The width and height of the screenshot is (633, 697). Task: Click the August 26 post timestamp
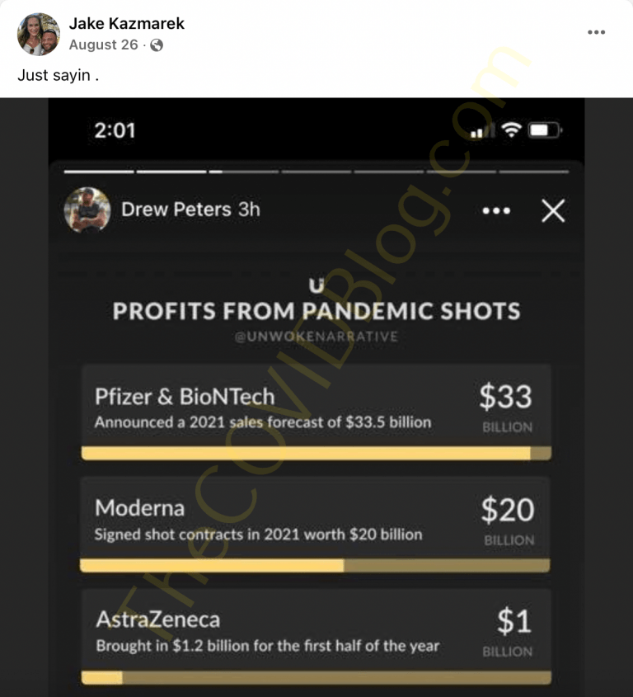104,45
